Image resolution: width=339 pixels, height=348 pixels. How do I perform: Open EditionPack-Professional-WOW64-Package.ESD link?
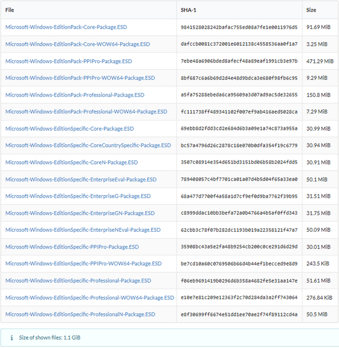click(86, 111)
